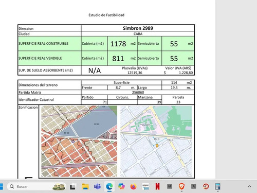Launch Firefox from the taskbar

tap(133, 186)
